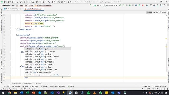The image size is (169, 95).
Task: Choose android:layout_marginHorizontal suggestion
Action: pyautogui.click(x=47, y=56)
